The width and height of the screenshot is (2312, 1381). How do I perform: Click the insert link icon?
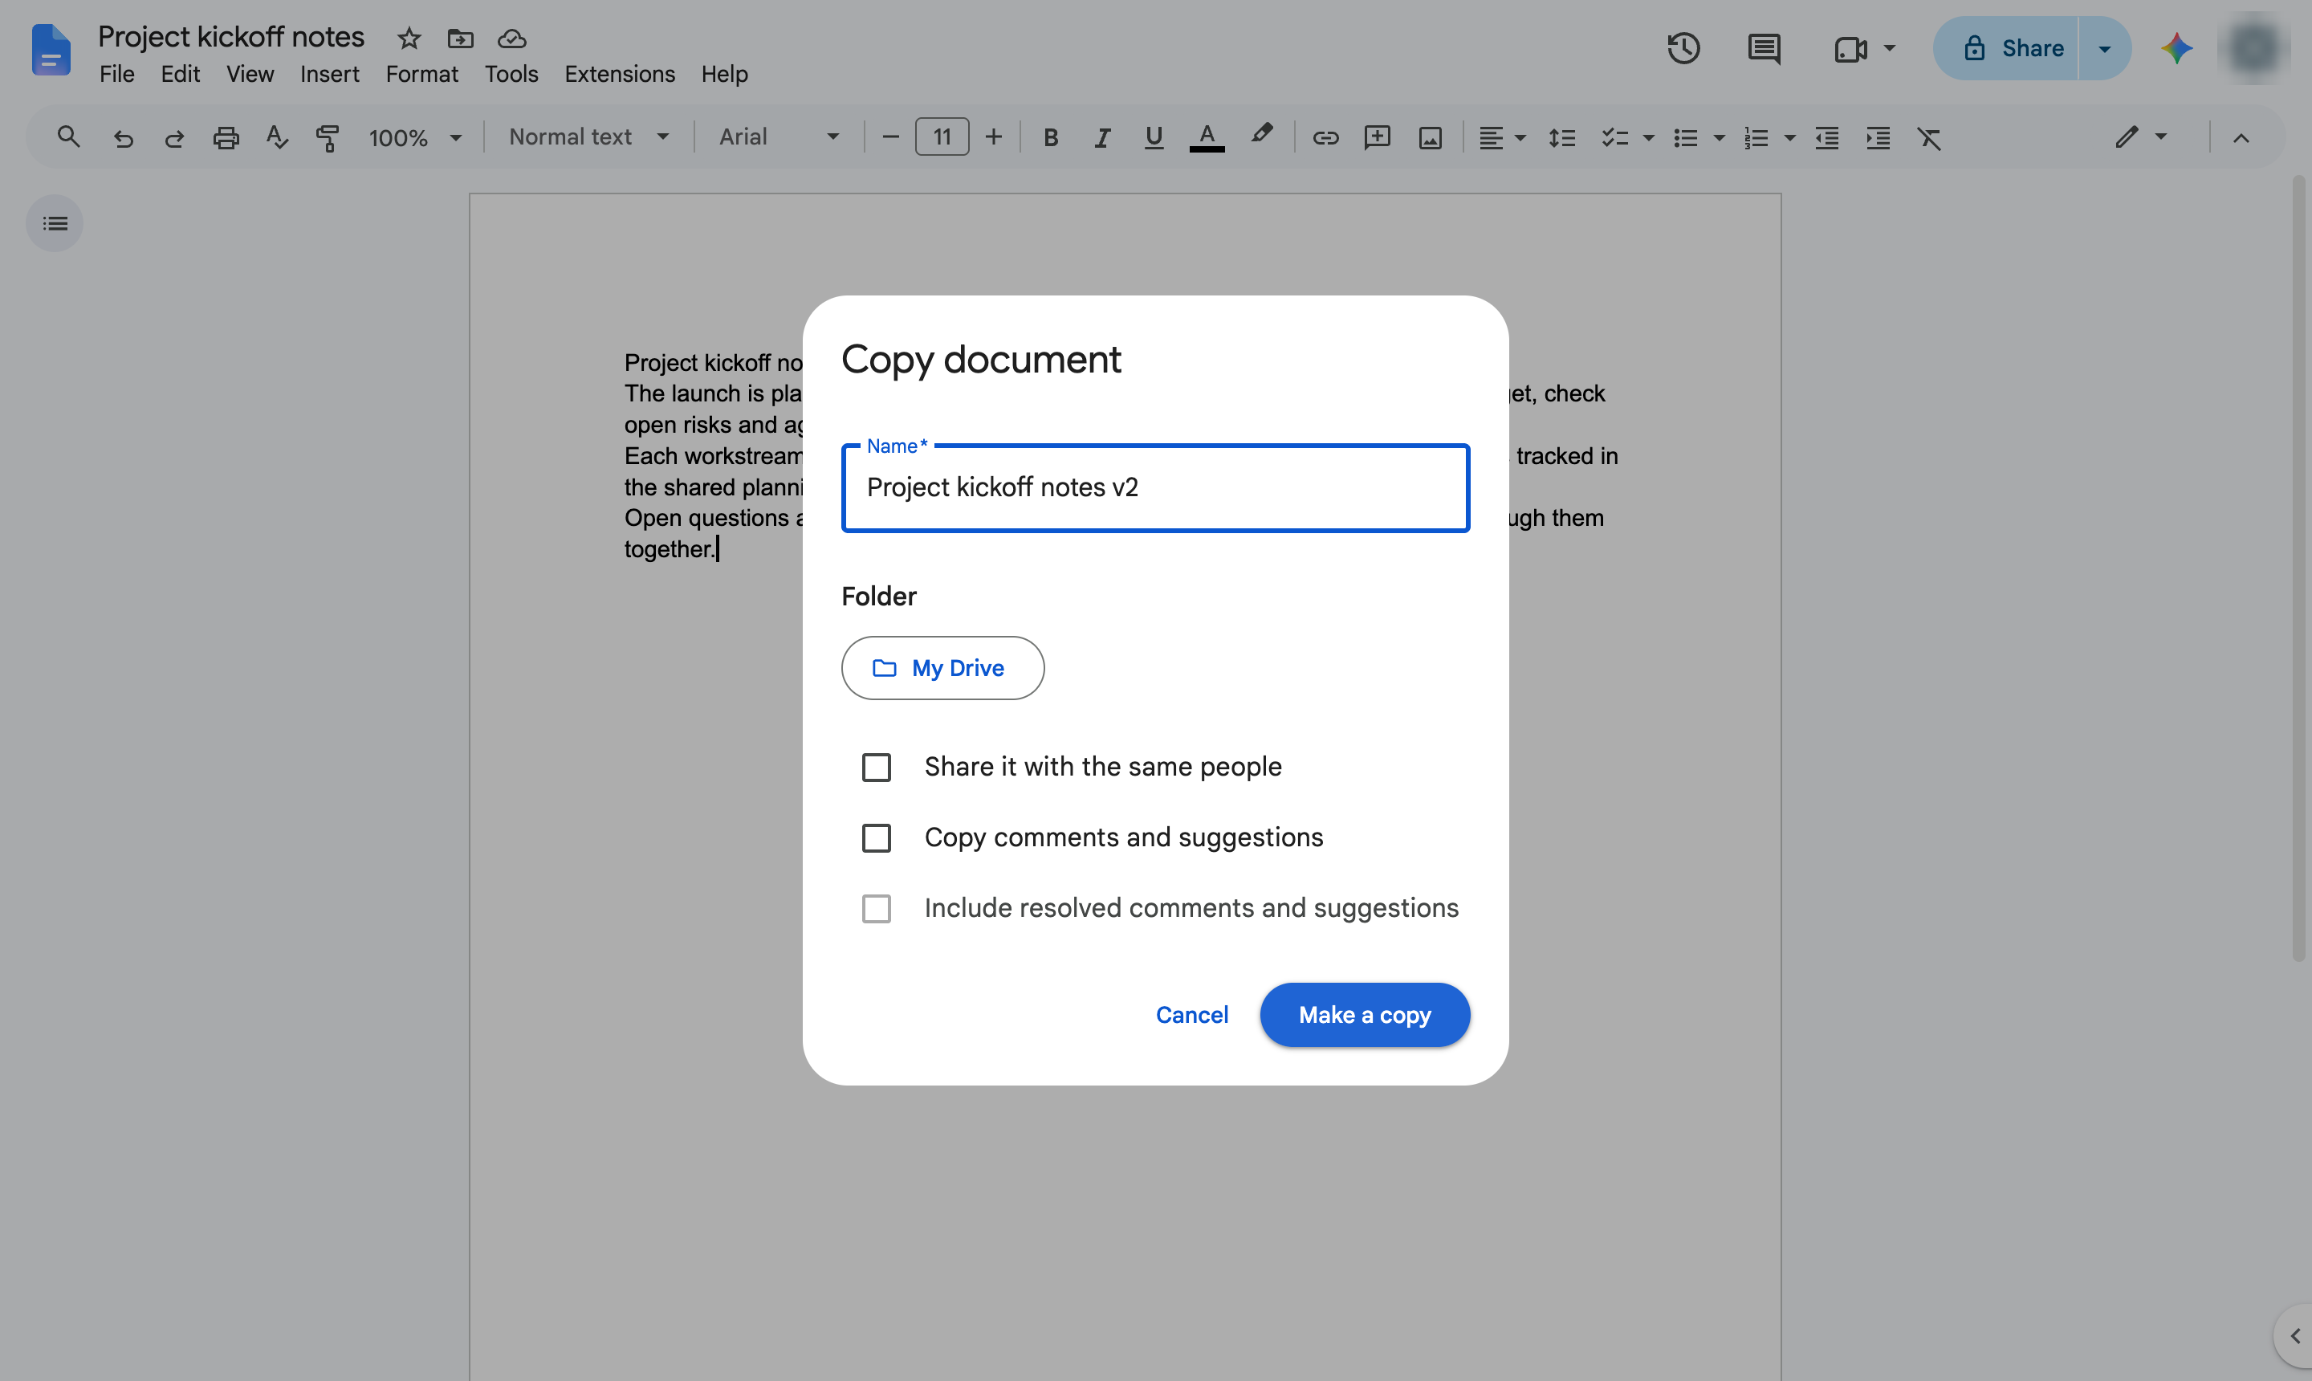(x=1325, y=138)
